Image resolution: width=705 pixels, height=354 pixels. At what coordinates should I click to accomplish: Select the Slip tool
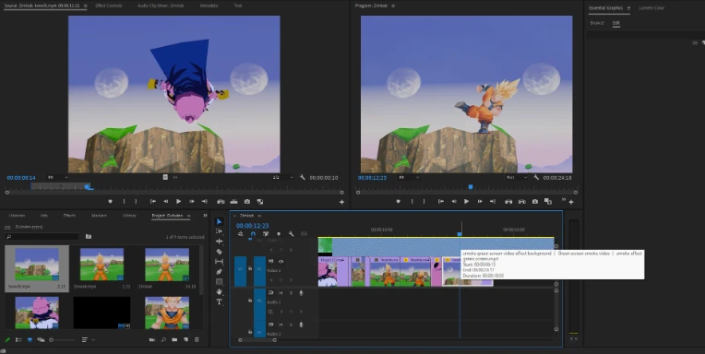click(219, 262)
